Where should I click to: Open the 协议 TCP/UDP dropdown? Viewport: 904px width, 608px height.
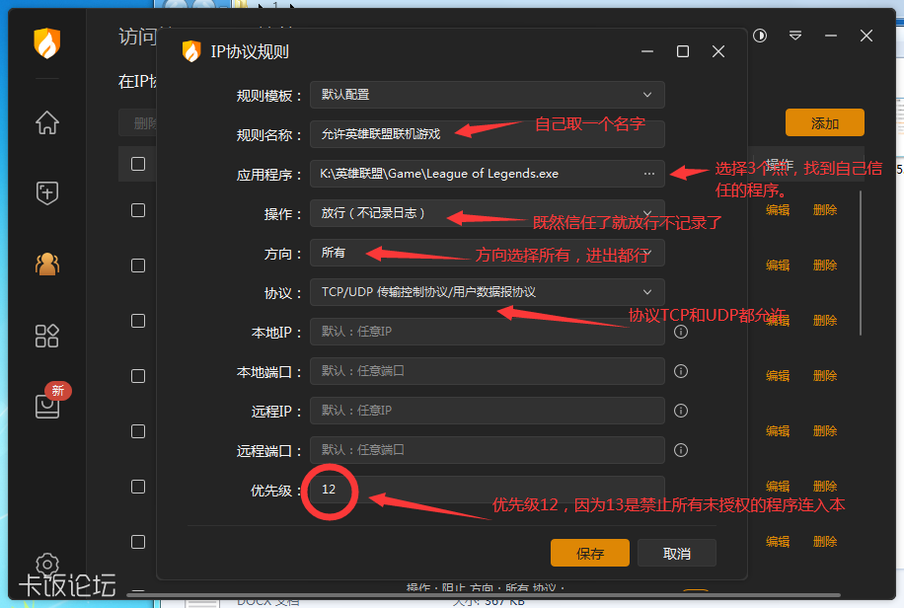tap(487, 291)
